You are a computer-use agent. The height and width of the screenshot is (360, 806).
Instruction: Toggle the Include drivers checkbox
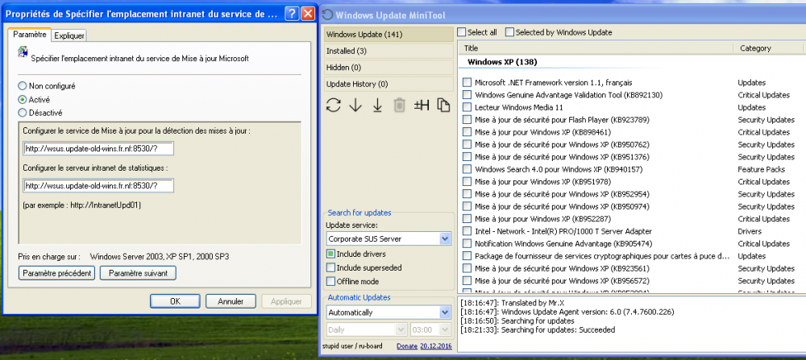click(330, 254)
